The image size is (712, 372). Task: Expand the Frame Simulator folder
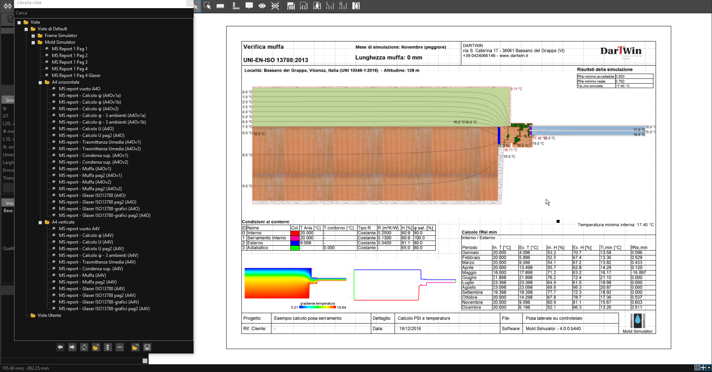[x=33, y=36]
